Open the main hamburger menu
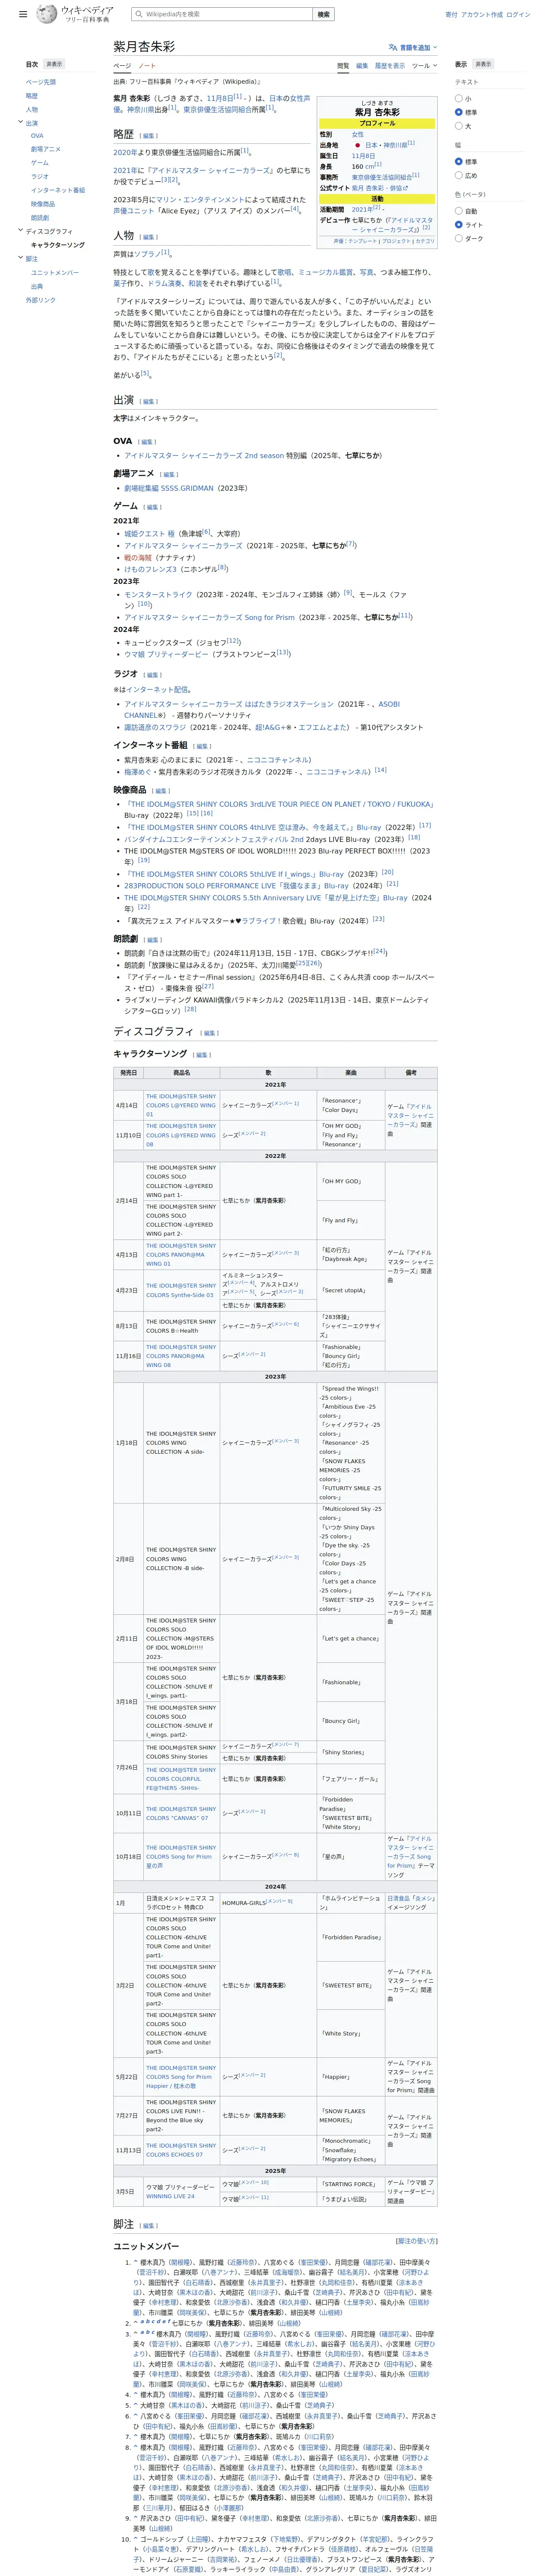Screen dimensions: 551x2576 coord(23,15)
